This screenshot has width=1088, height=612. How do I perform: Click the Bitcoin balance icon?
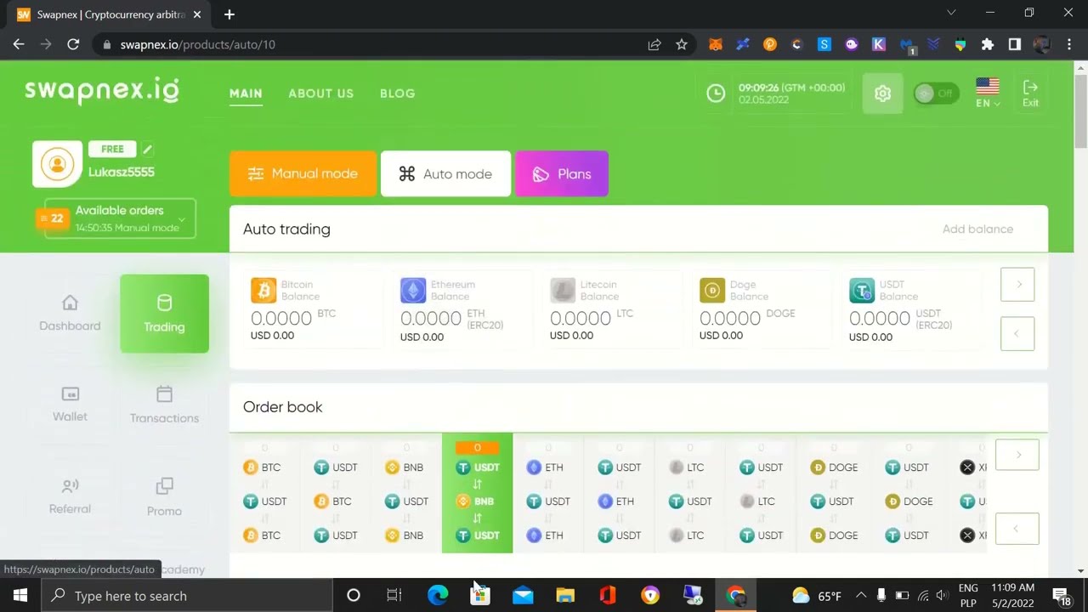tap(263, 291)
